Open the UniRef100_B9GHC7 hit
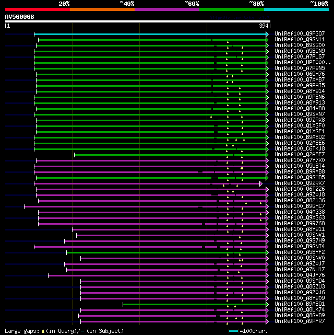Viewport: 334px width, 335px height. coord(300,206)
